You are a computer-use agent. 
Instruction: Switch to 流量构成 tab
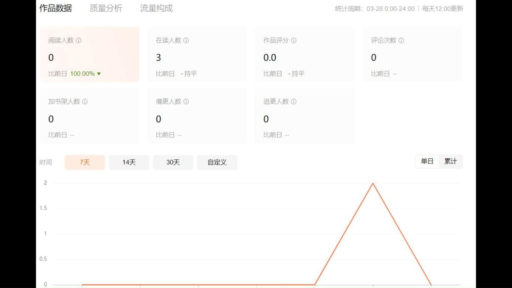[156, 8]
